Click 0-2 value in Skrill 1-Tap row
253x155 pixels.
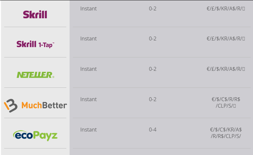click(153, 39)
